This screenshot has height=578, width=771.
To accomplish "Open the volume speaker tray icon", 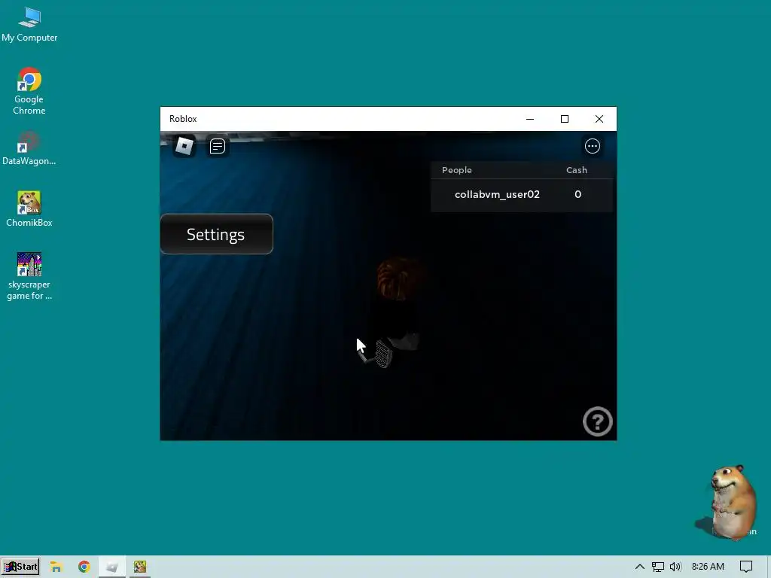I will pyautogui.click(x=675, y=567).
